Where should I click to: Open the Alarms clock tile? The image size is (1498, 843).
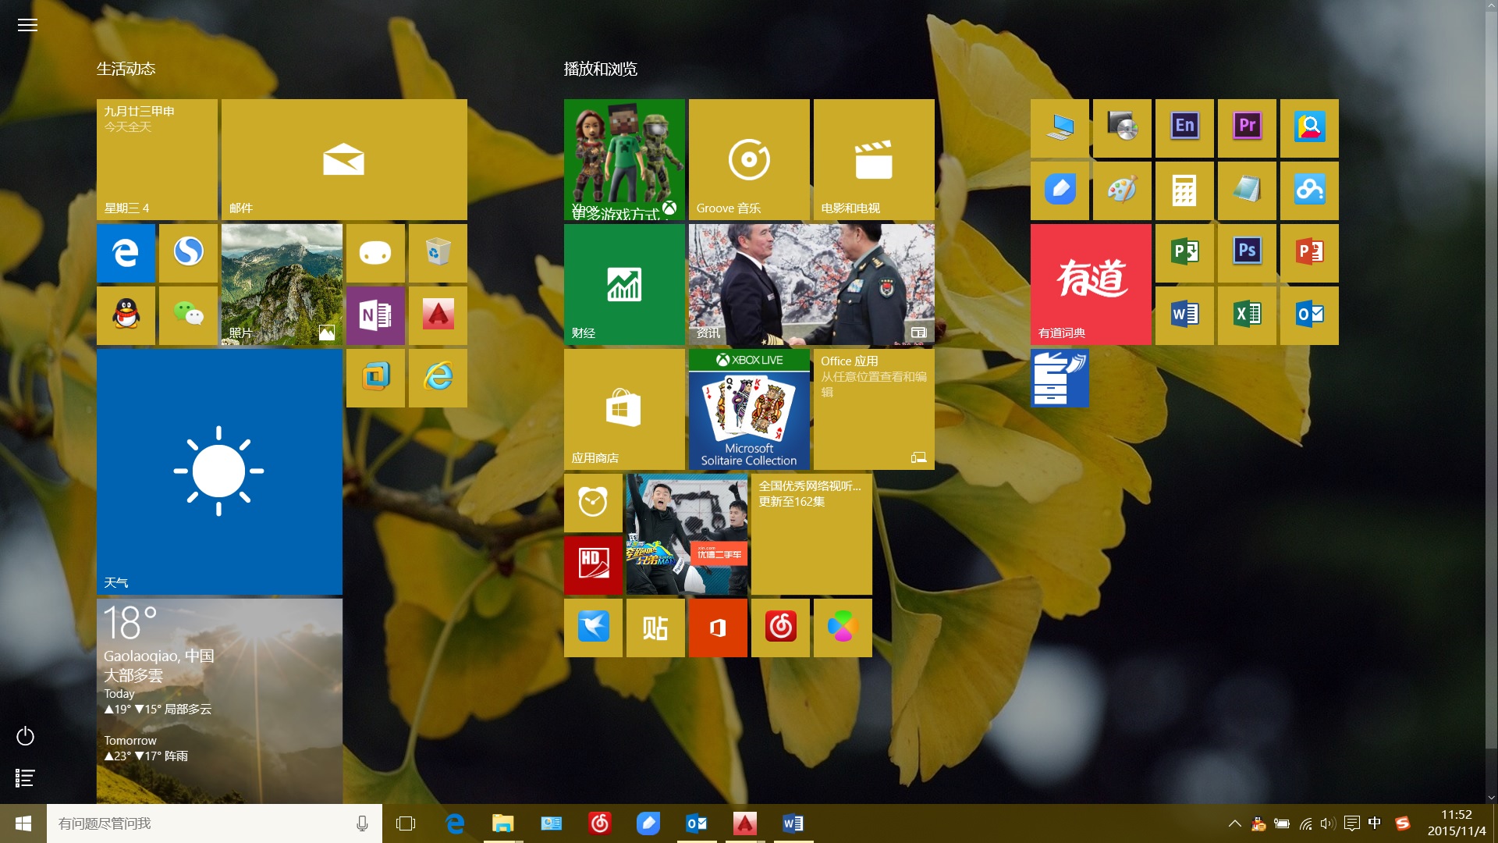[593, 503]
